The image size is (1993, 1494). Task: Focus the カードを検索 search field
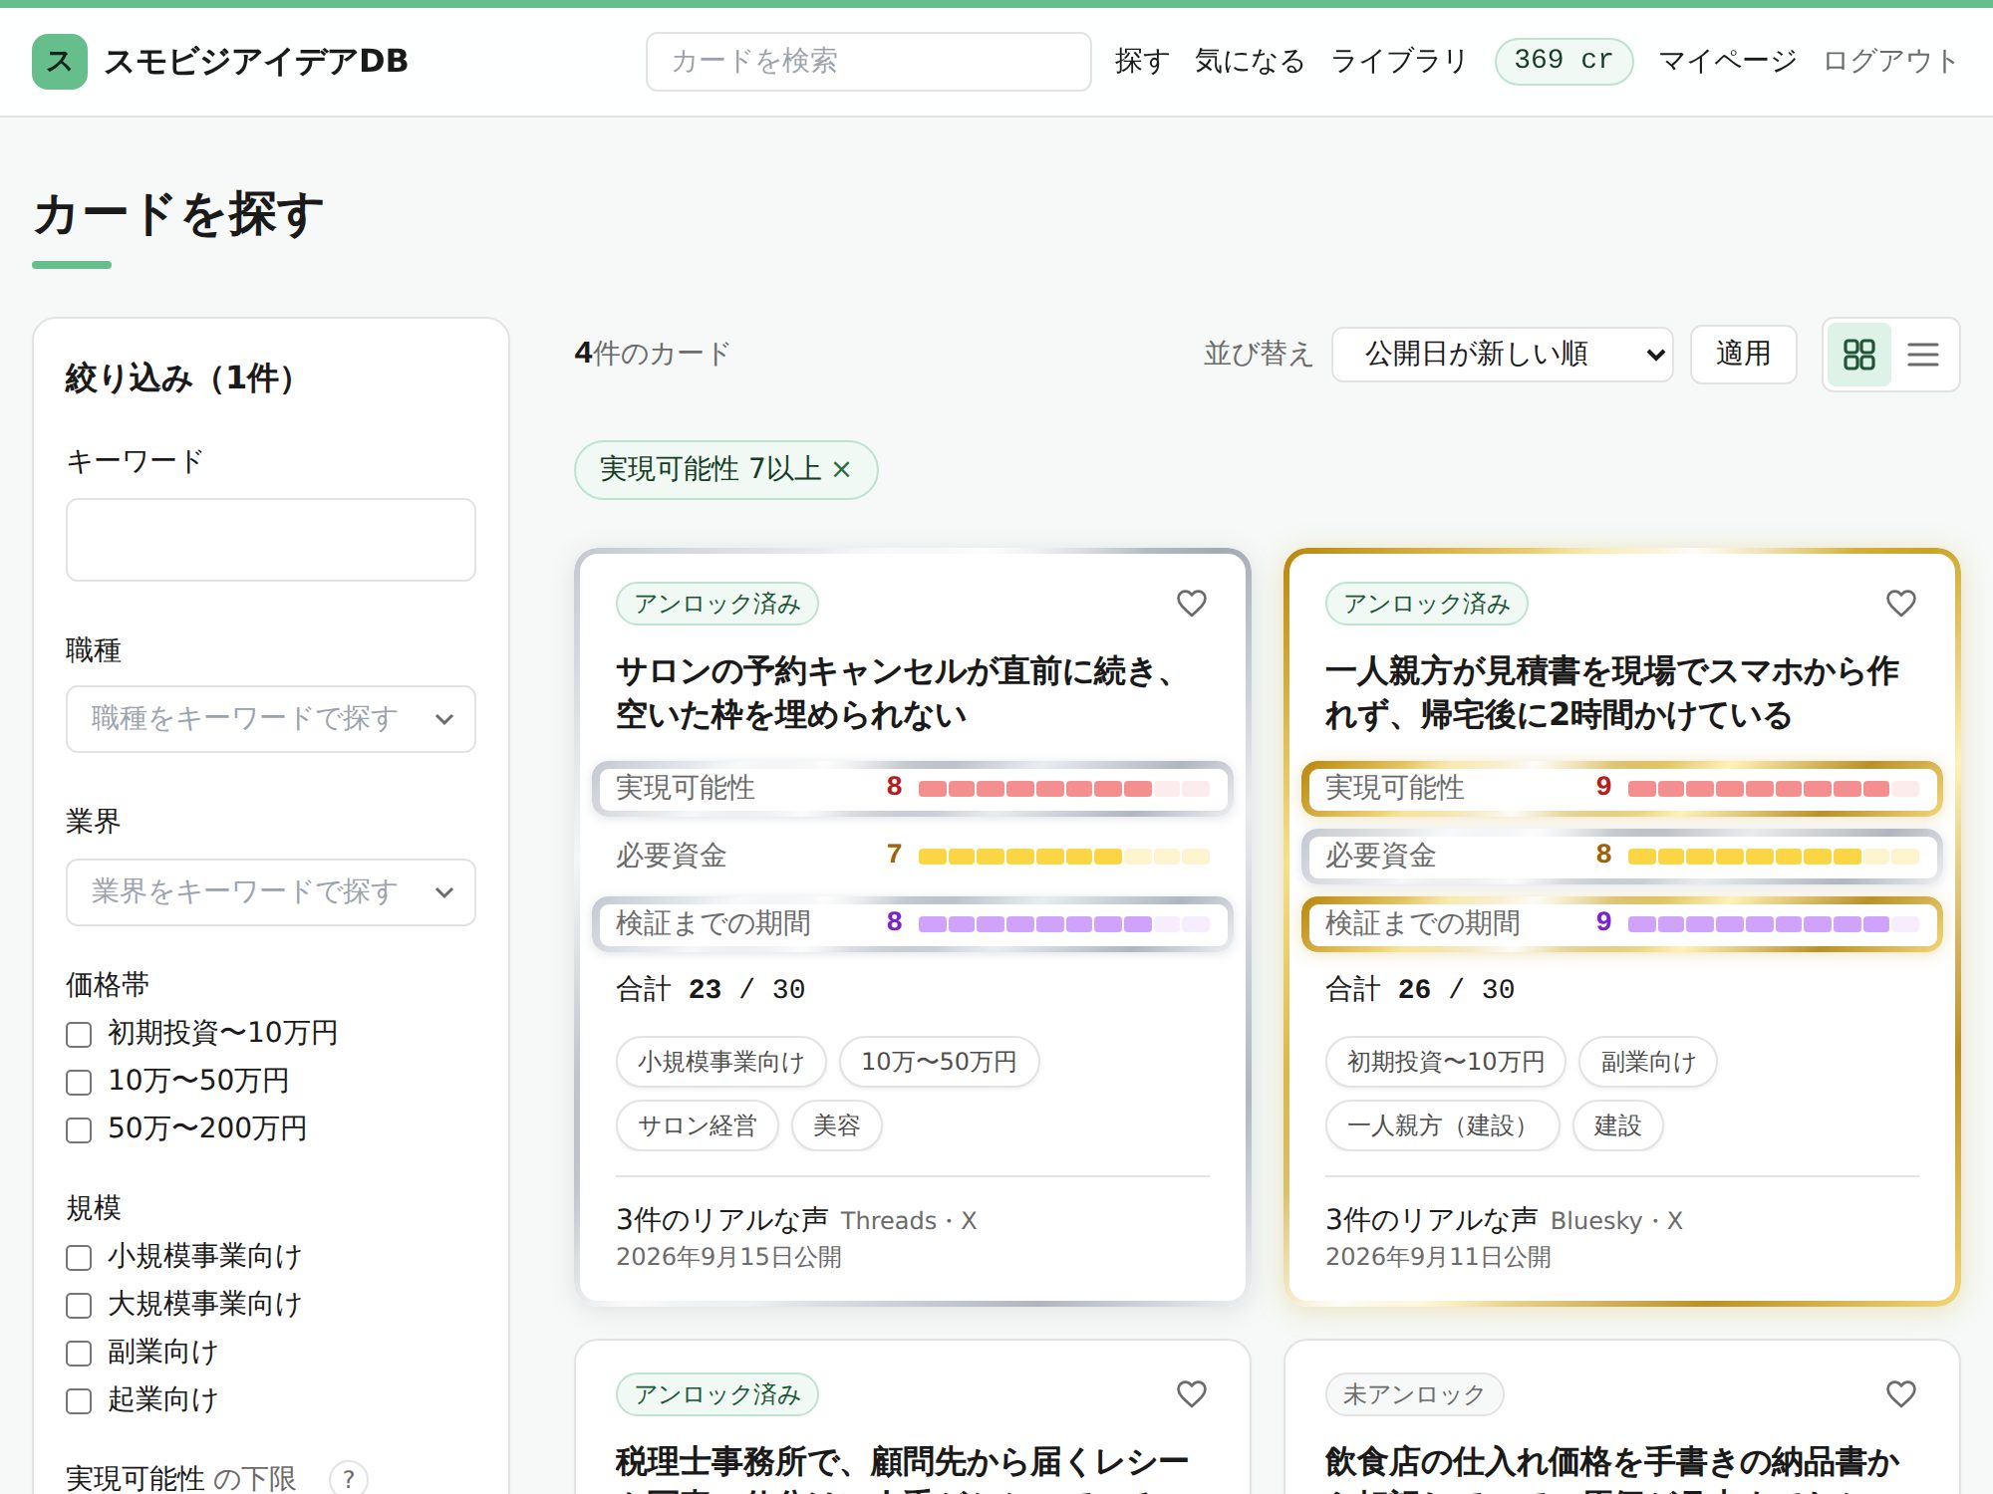coord(869,62)
